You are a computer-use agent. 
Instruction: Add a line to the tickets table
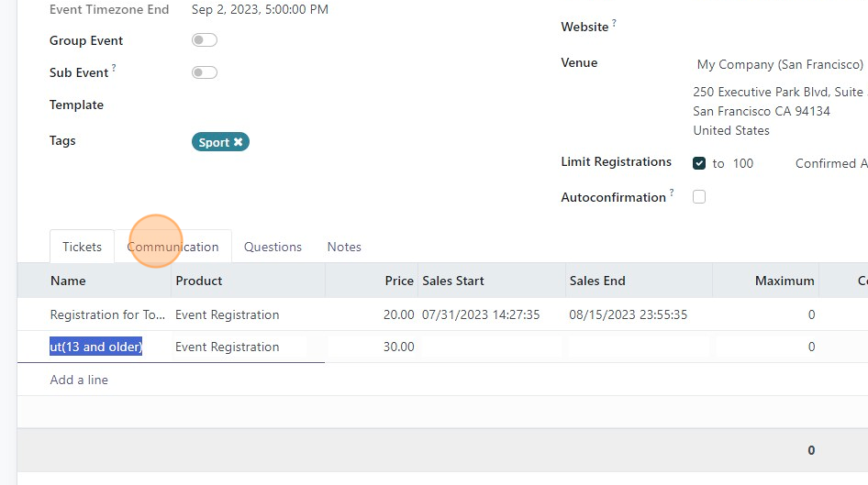[79, 380]
